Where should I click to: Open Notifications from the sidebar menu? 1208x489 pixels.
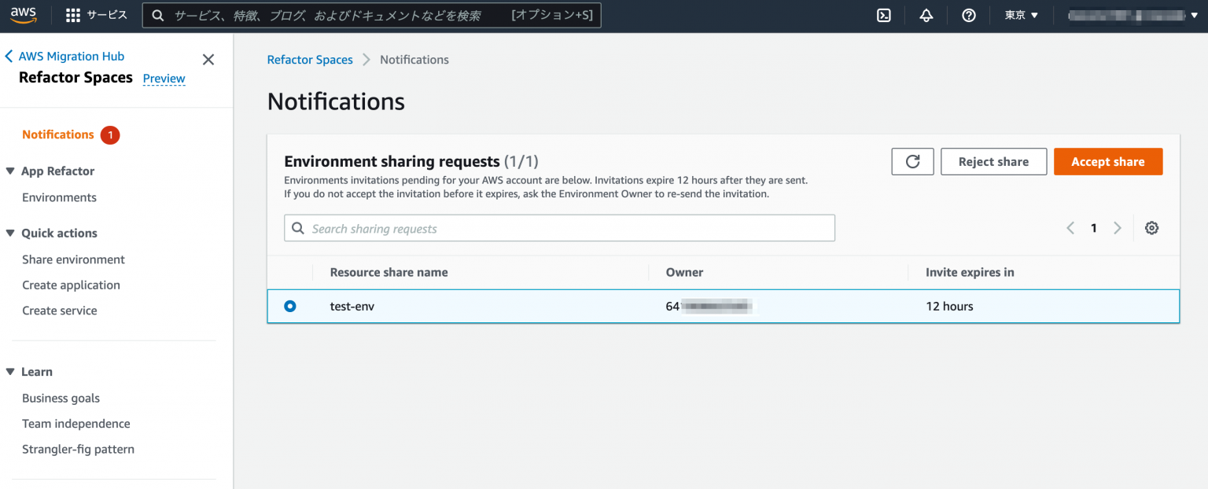point(58,134)
